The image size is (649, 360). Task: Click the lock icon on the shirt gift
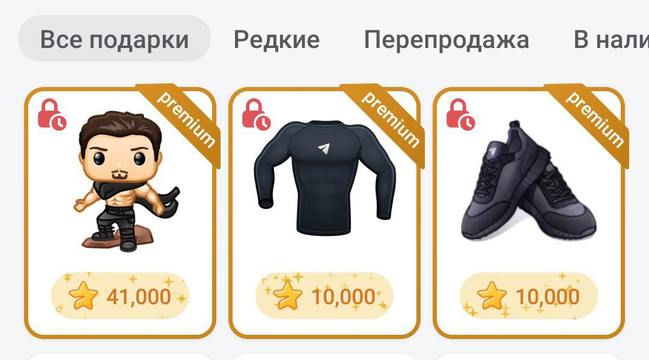[x=256, y=115]
